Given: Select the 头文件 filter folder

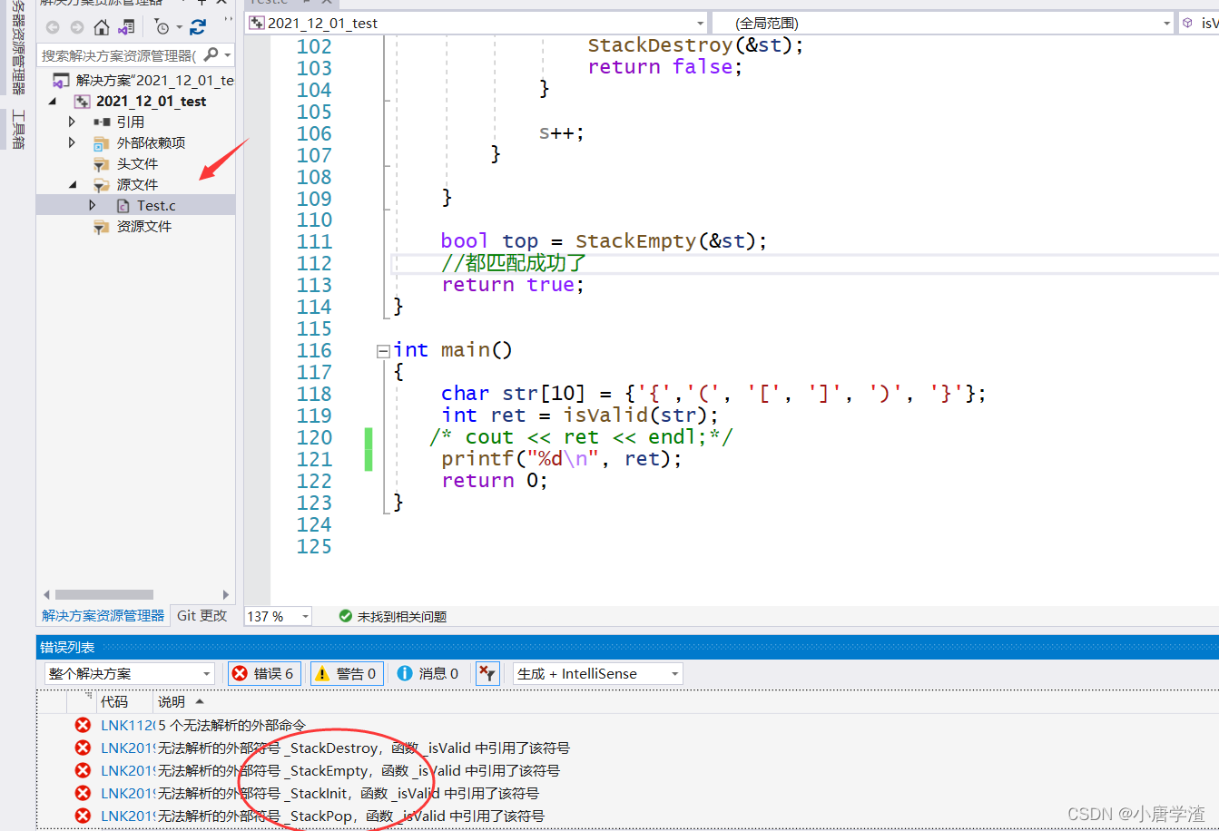Looking at the screenshot, I should [x=137, y=163].
